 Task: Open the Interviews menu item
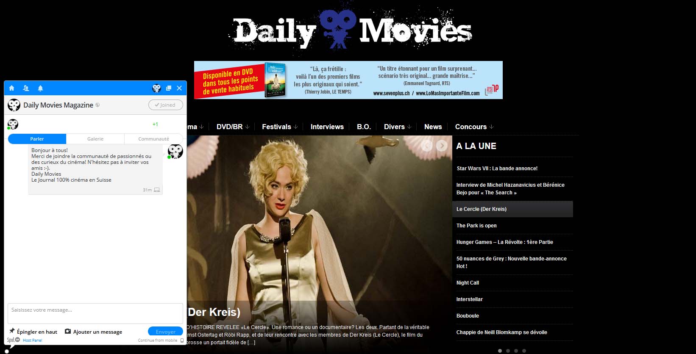pyautogui.click(x=327, y=127)
